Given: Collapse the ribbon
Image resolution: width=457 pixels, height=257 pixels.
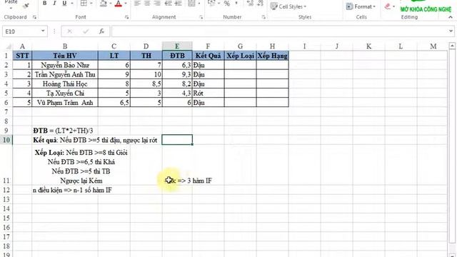Looking at the screenshot, I should [x=451, y=17].
